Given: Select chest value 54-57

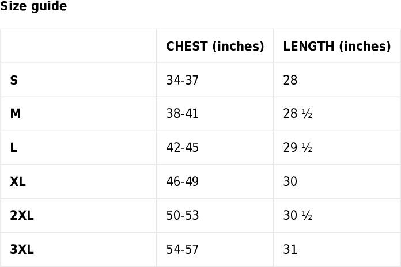Looking at the screenshot, I should coord(182,249).
